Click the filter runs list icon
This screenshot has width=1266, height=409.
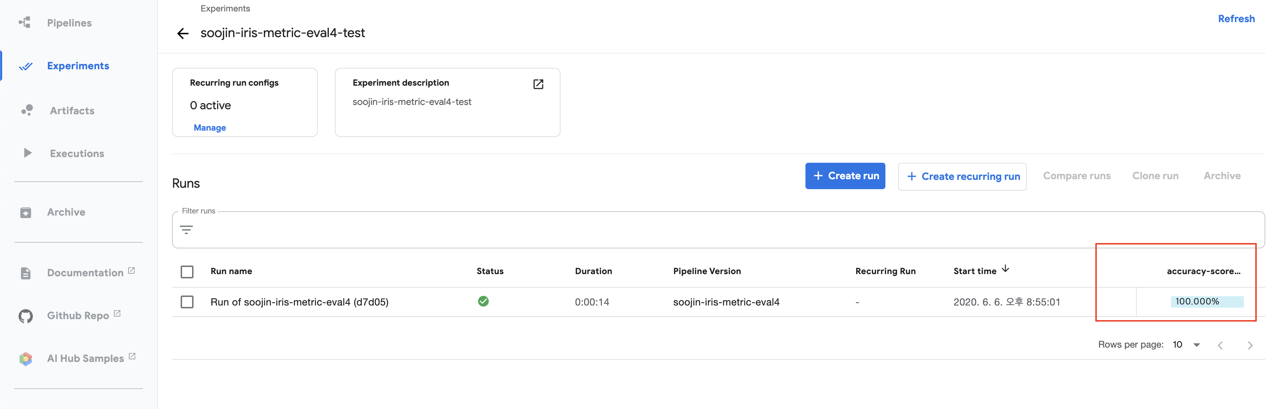pyautogui.click(x=186, y=230)
